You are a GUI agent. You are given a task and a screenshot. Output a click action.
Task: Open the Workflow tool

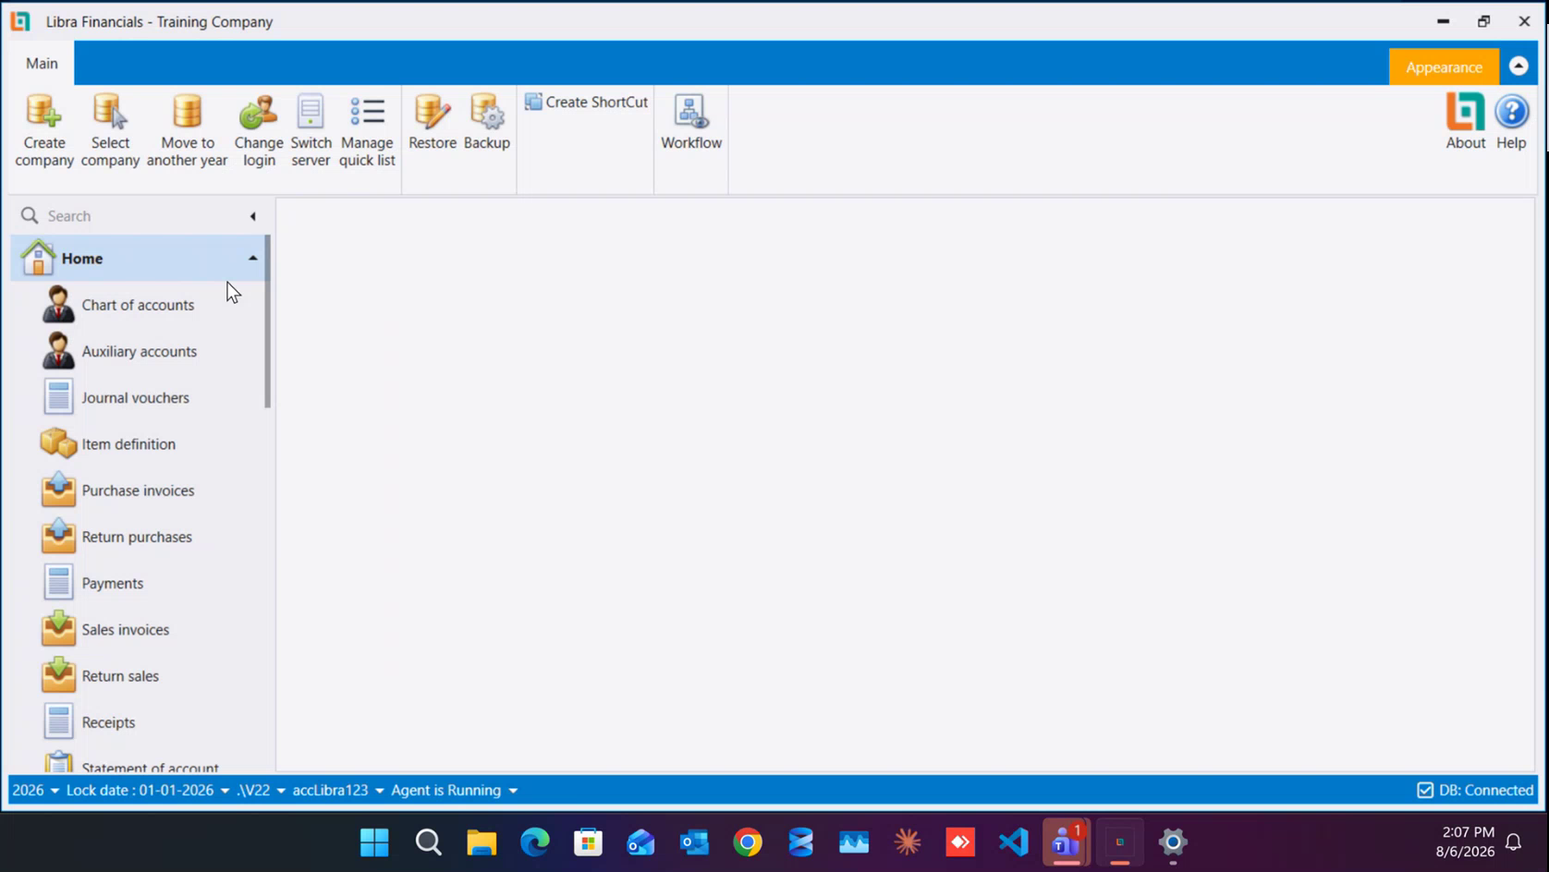coord(691,122)
